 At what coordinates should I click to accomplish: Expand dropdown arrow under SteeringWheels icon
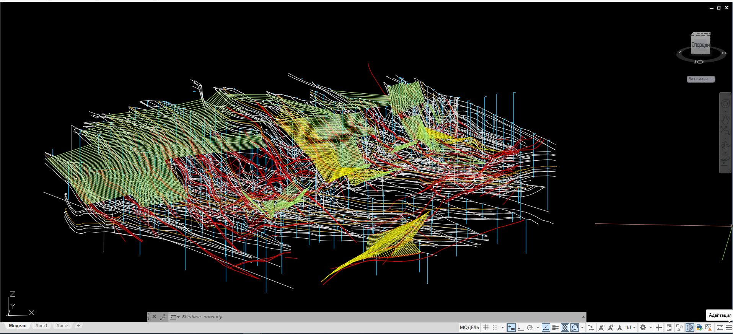pos(725,112)
